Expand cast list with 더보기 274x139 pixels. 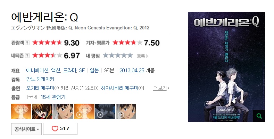point(161,88)
